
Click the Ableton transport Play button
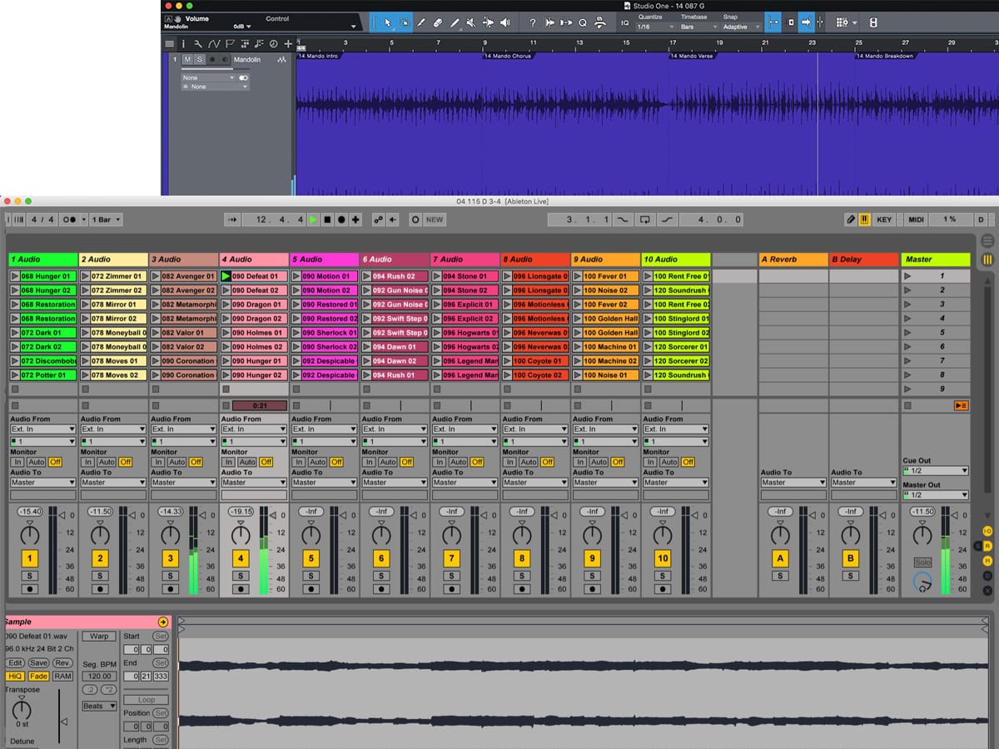pos(313,220)
